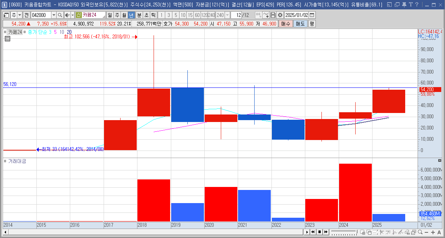Image resolution: width=445 pixels, height=238 pixels.
Task: Click the 12 bar count field
Action: point(236,15)
